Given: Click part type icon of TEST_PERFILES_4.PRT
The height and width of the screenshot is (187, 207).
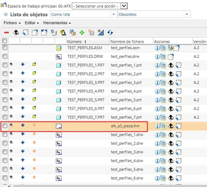Looking at the screenshot, I should click(58, 91).
